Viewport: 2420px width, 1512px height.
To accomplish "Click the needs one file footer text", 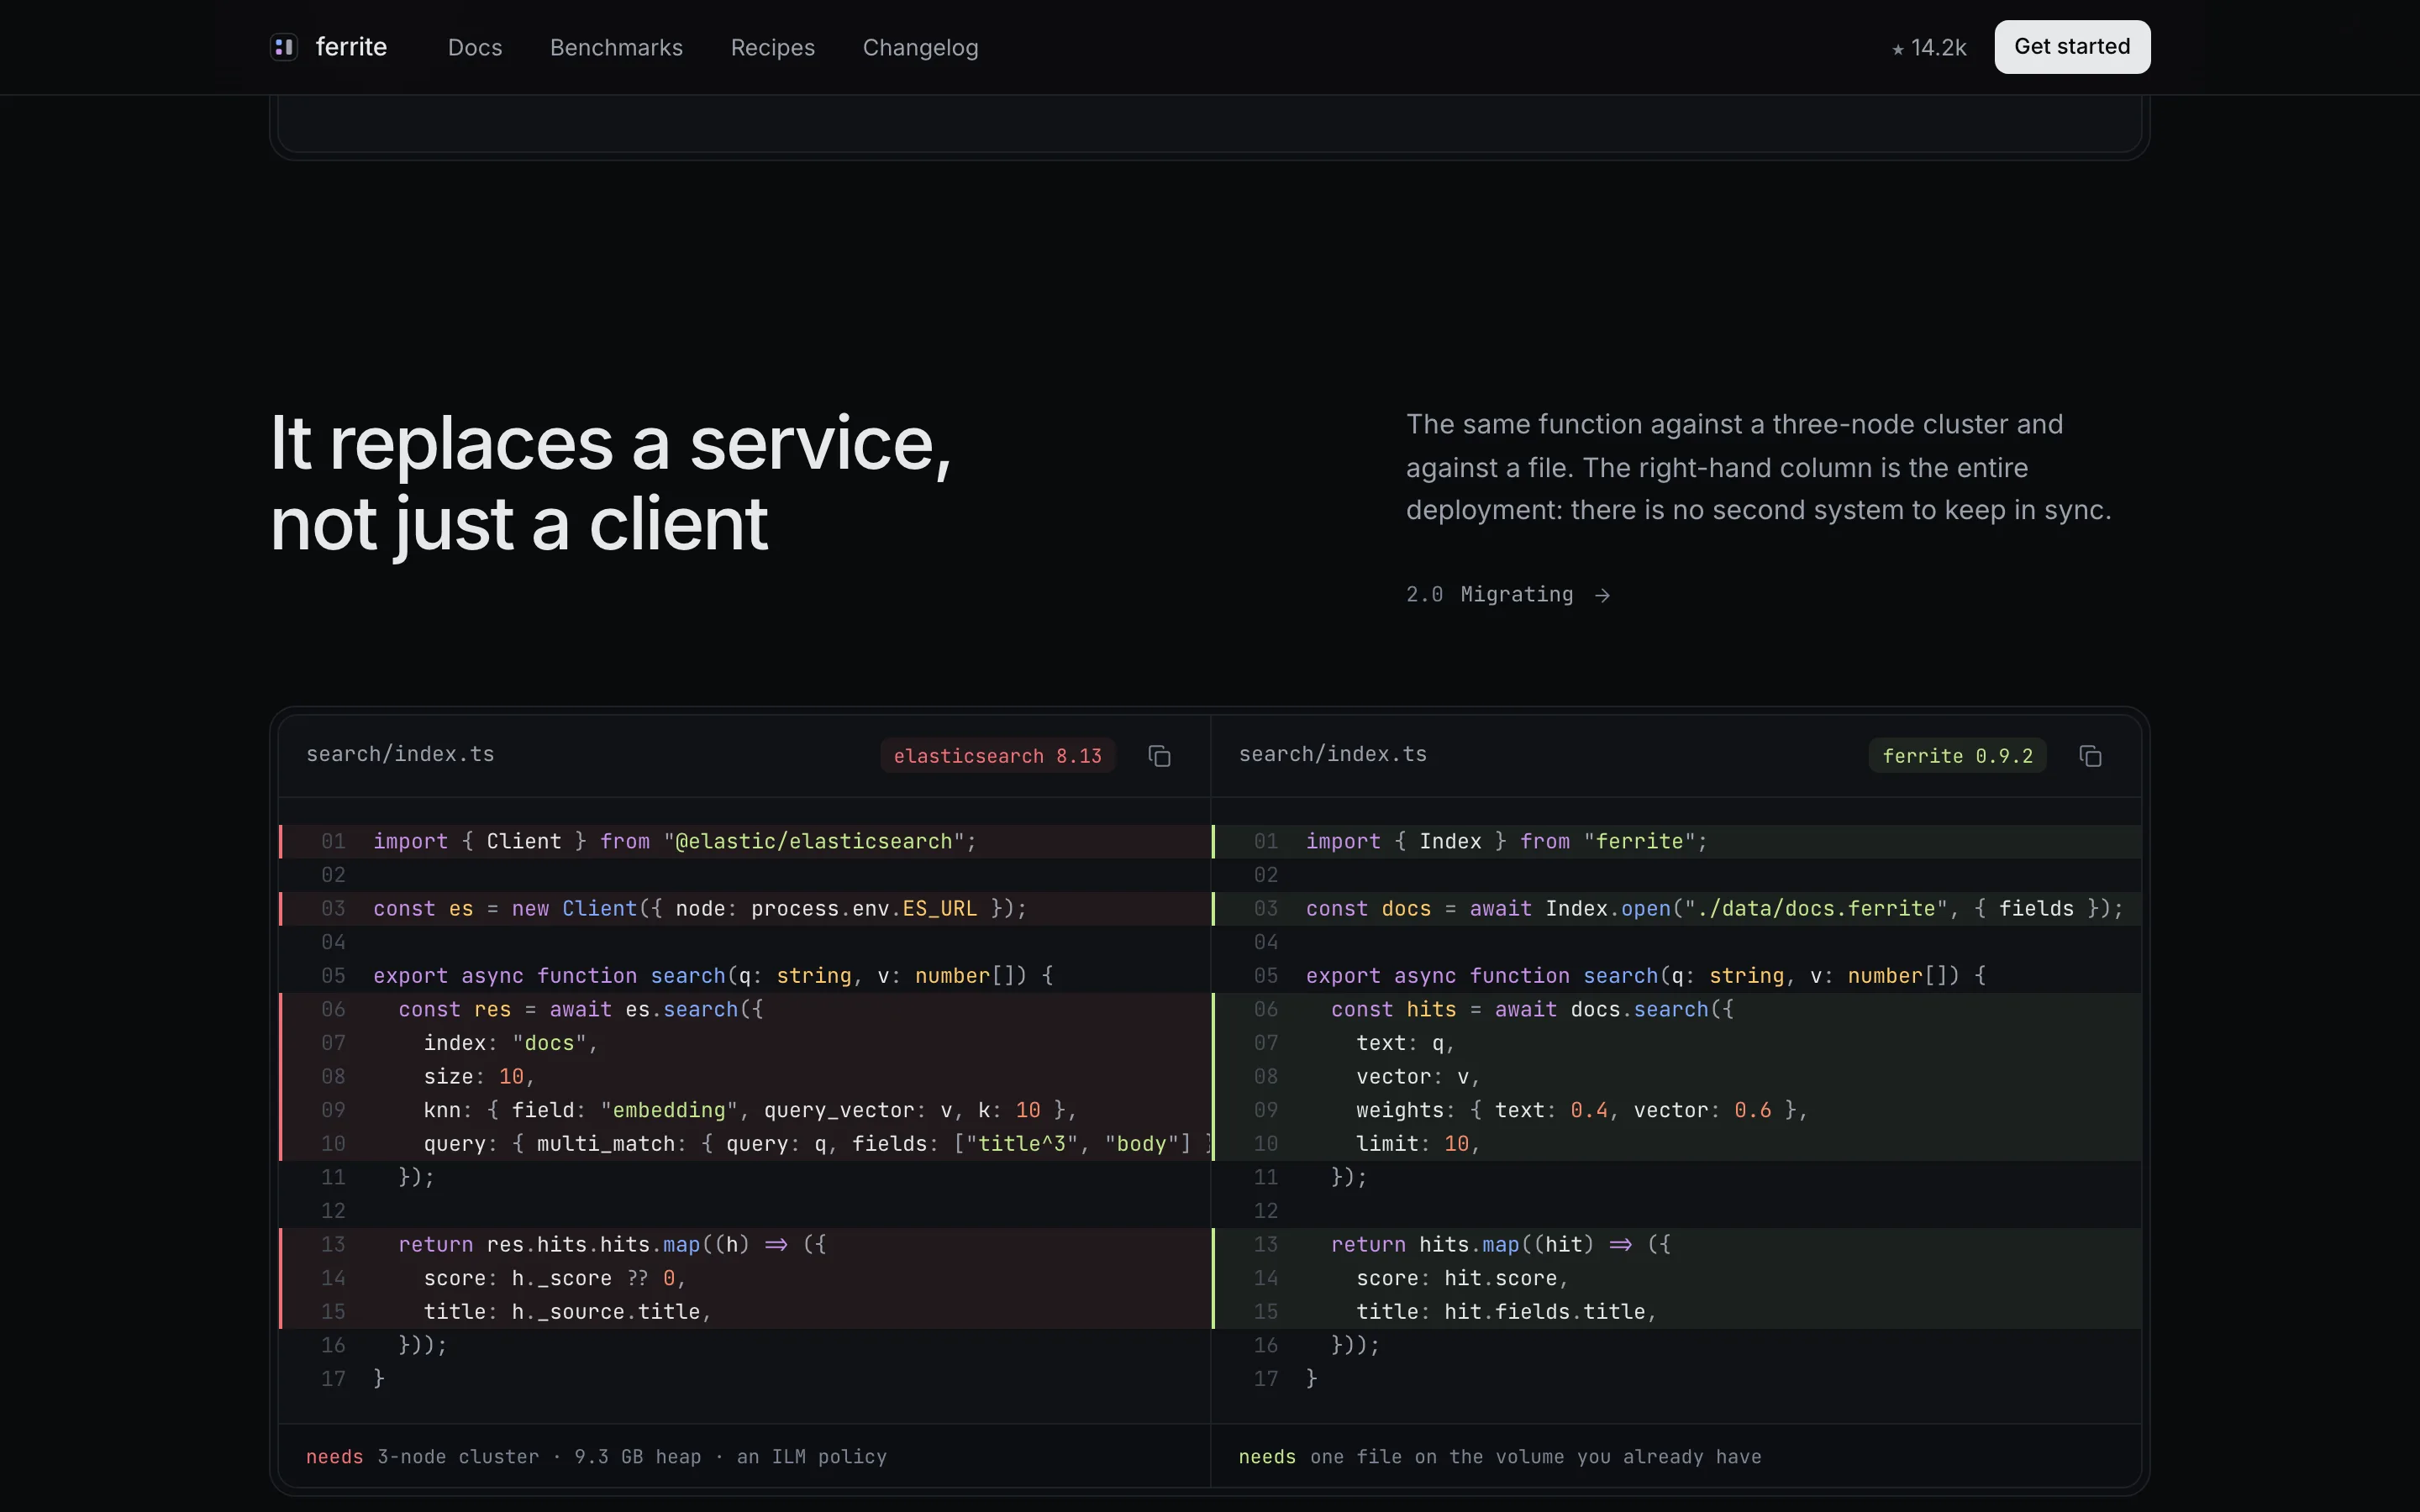I will pyautogui.click(x=1500, y=1457).
